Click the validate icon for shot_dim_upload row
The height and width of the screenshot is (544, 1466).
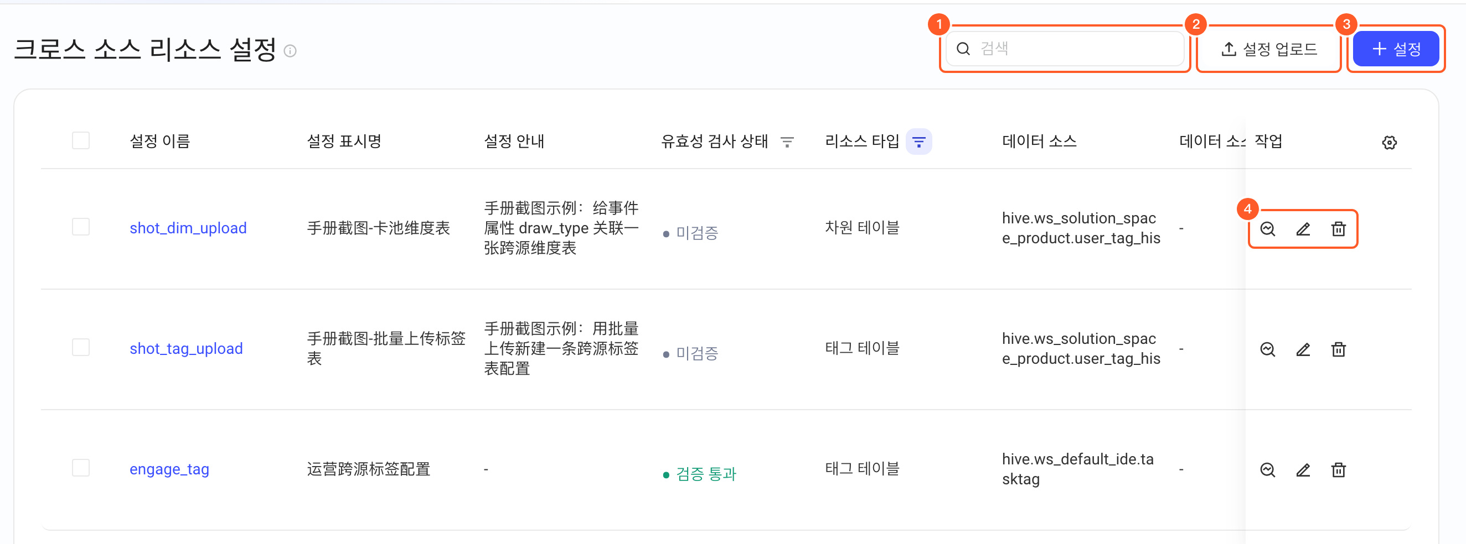click(1267, 229)
